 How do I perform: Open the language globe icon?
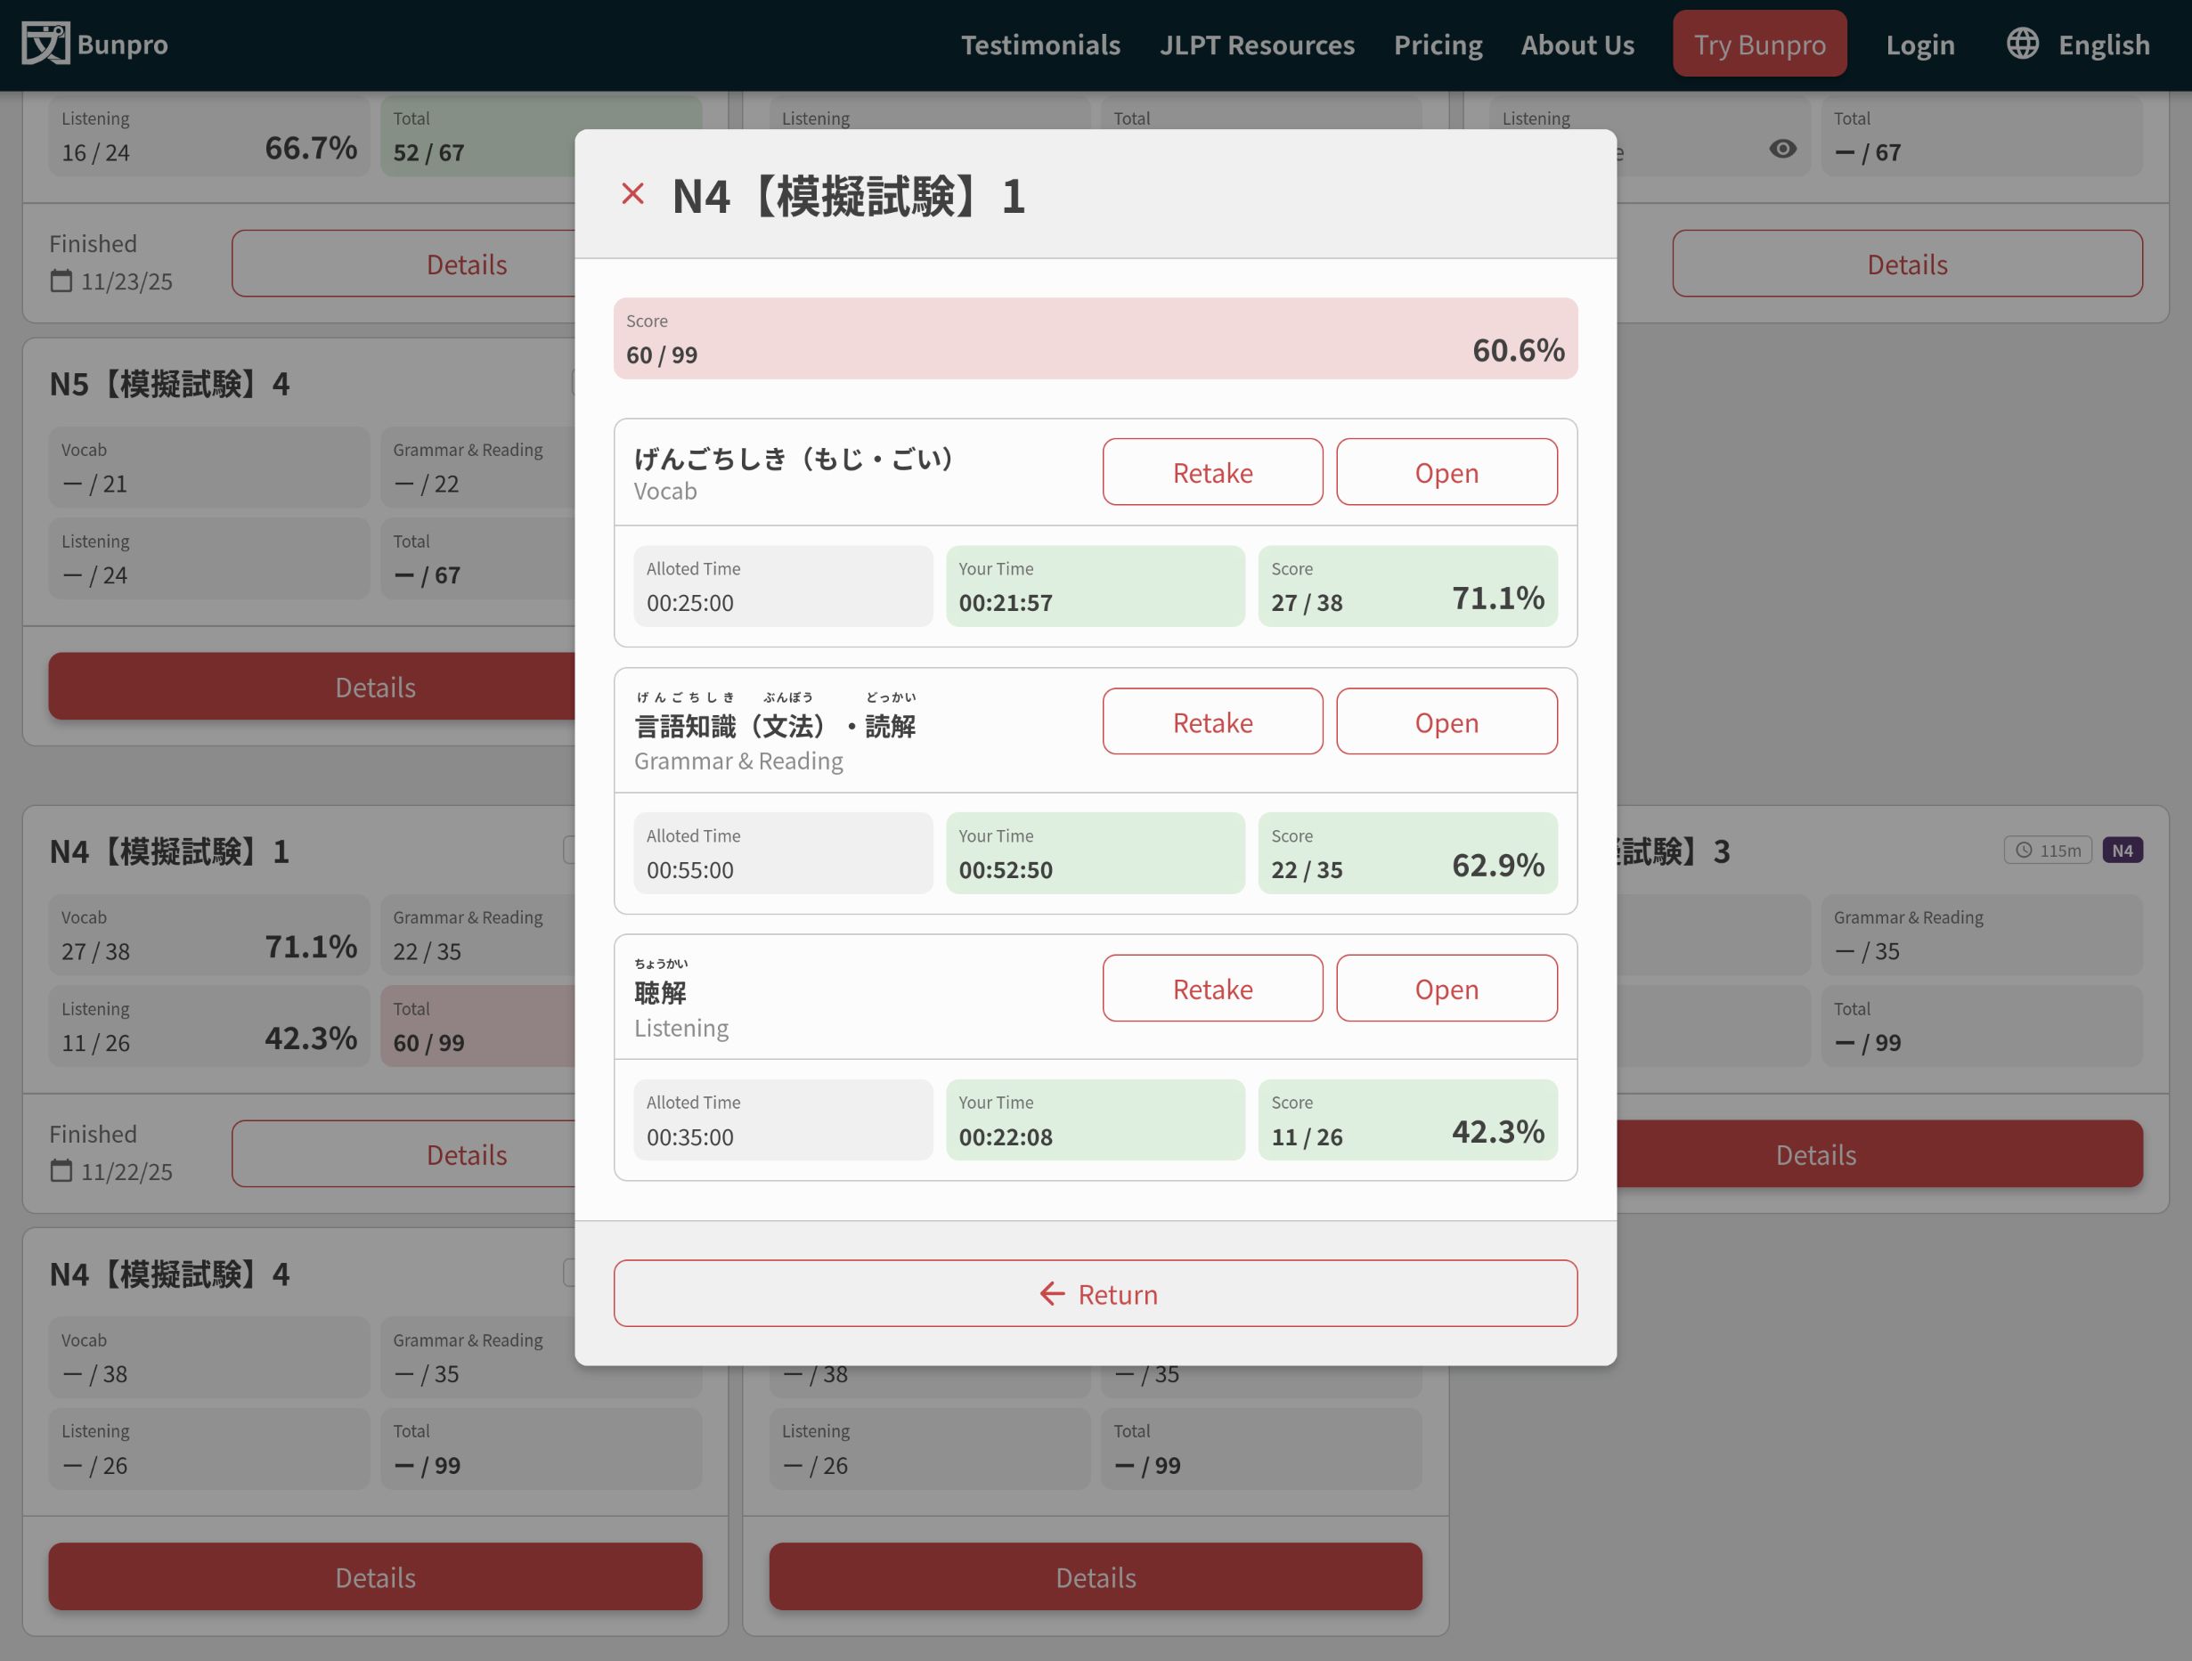coord(2023,43)
